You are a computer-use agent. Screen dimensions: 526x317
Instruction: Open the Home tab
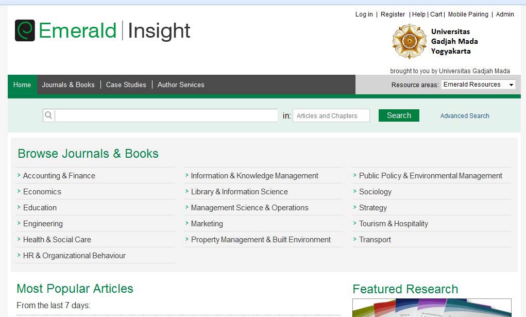point(22,85)
